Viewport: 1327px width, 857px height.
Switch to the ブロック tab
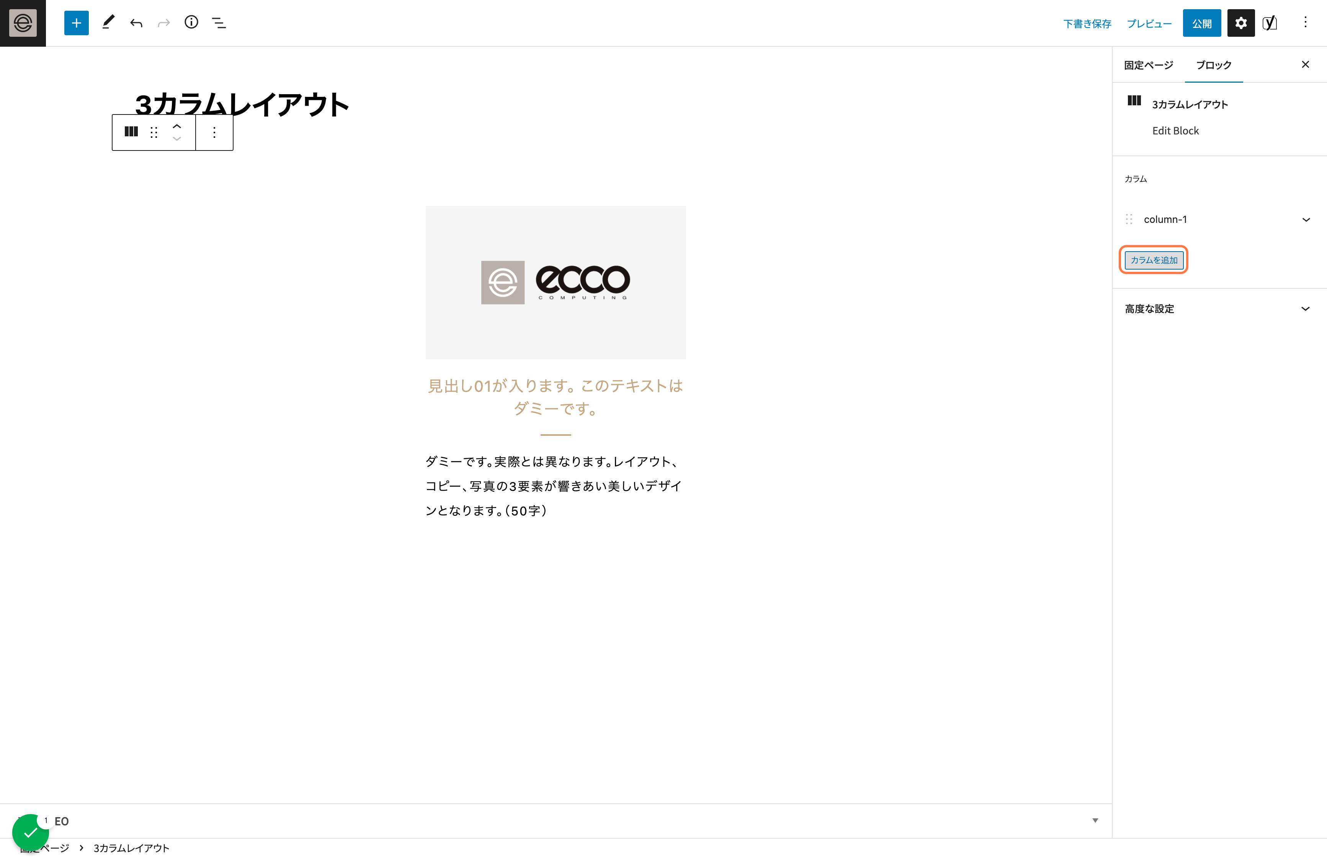point(1214,65)
